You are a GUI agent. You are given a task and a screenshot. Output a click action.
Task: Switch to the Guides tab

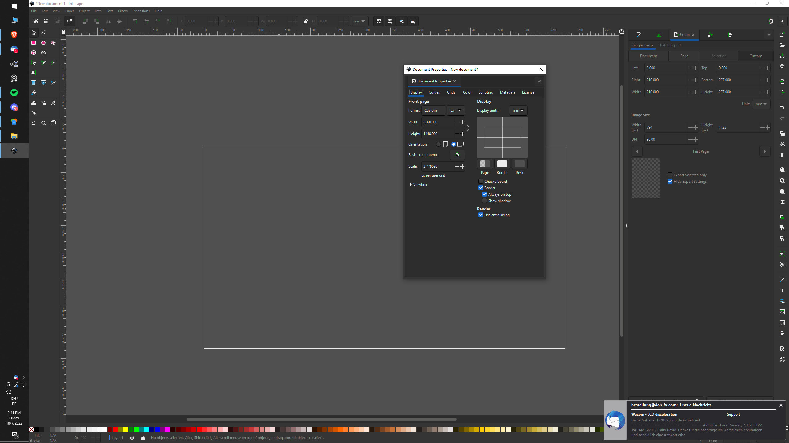point(434,92)
